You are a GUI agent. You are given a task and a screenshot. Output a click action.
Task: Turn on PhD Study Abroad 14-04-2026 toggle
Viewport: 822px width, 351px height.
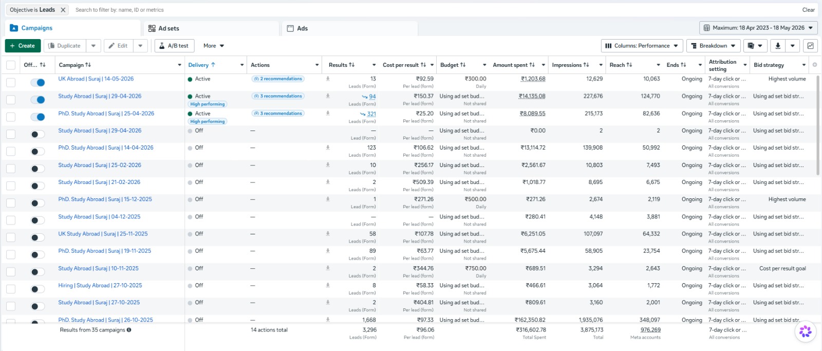(x=38, y=151)
